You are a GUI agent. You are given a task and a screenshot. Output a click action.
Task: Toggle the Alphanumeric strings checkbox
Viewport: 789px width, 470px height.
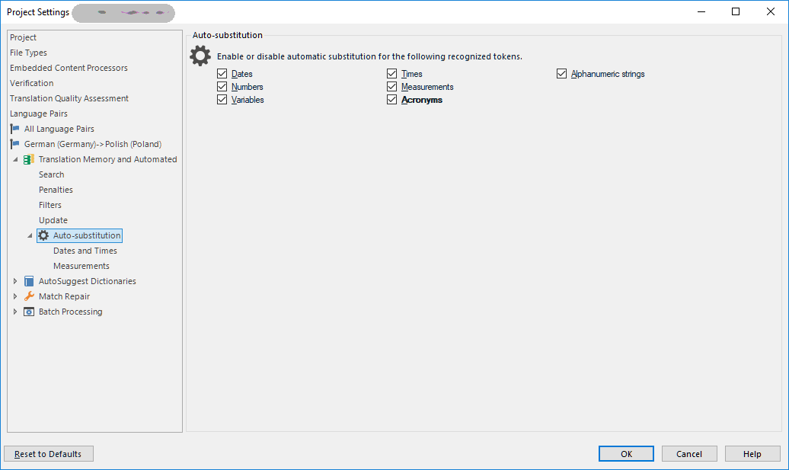coord(561,73)
